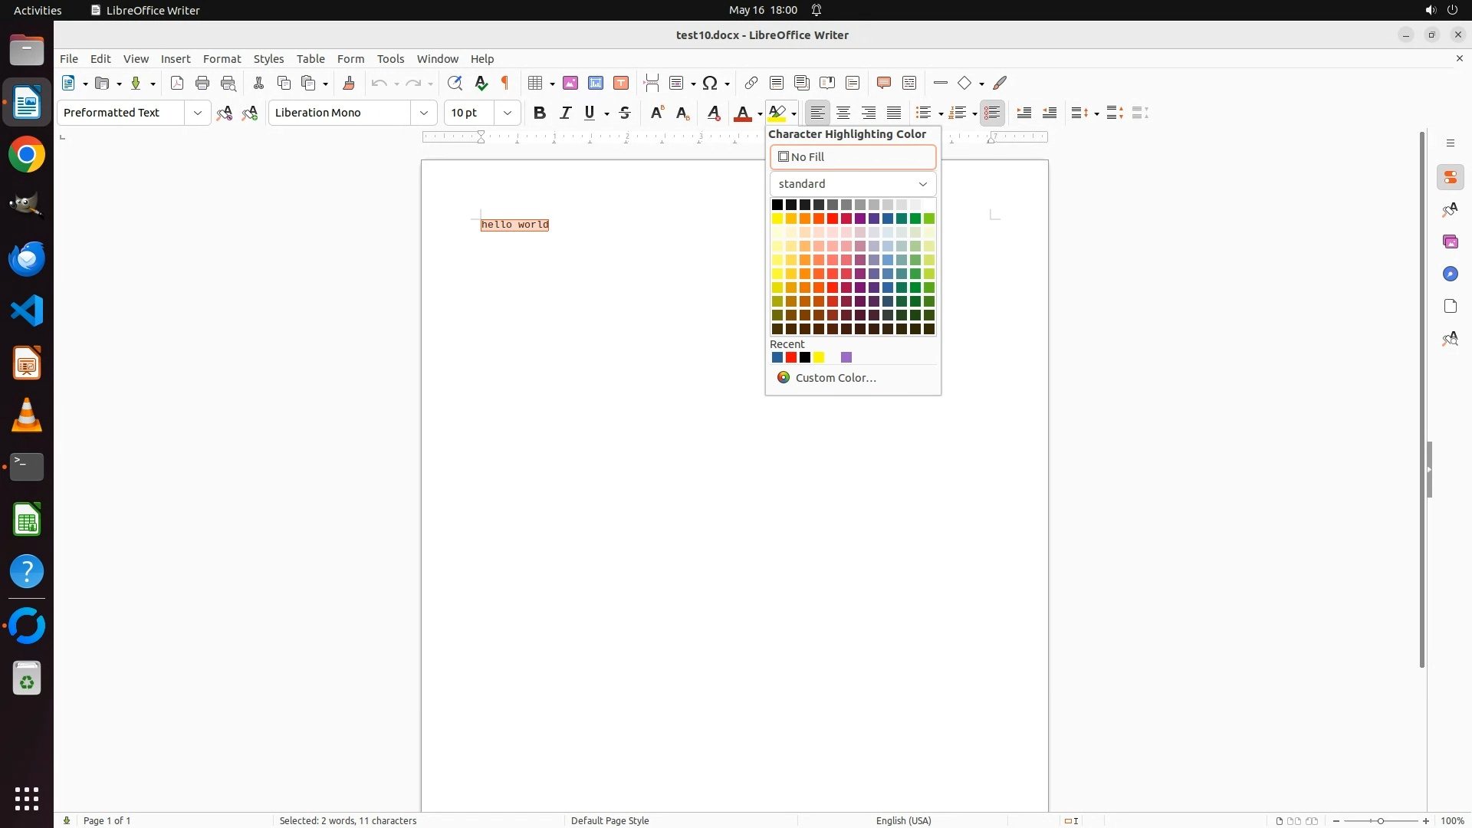Viewport: 1472px width, 828px height.
Task: Pick the yellow swatch under Recent
Action: (819, 358)
